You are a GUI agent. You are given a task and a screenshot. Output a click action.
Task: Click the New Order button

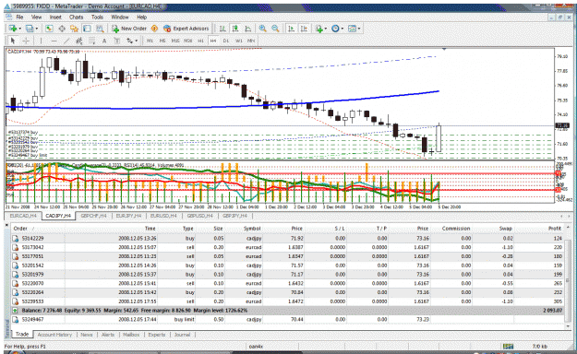[x=129, y=29]
